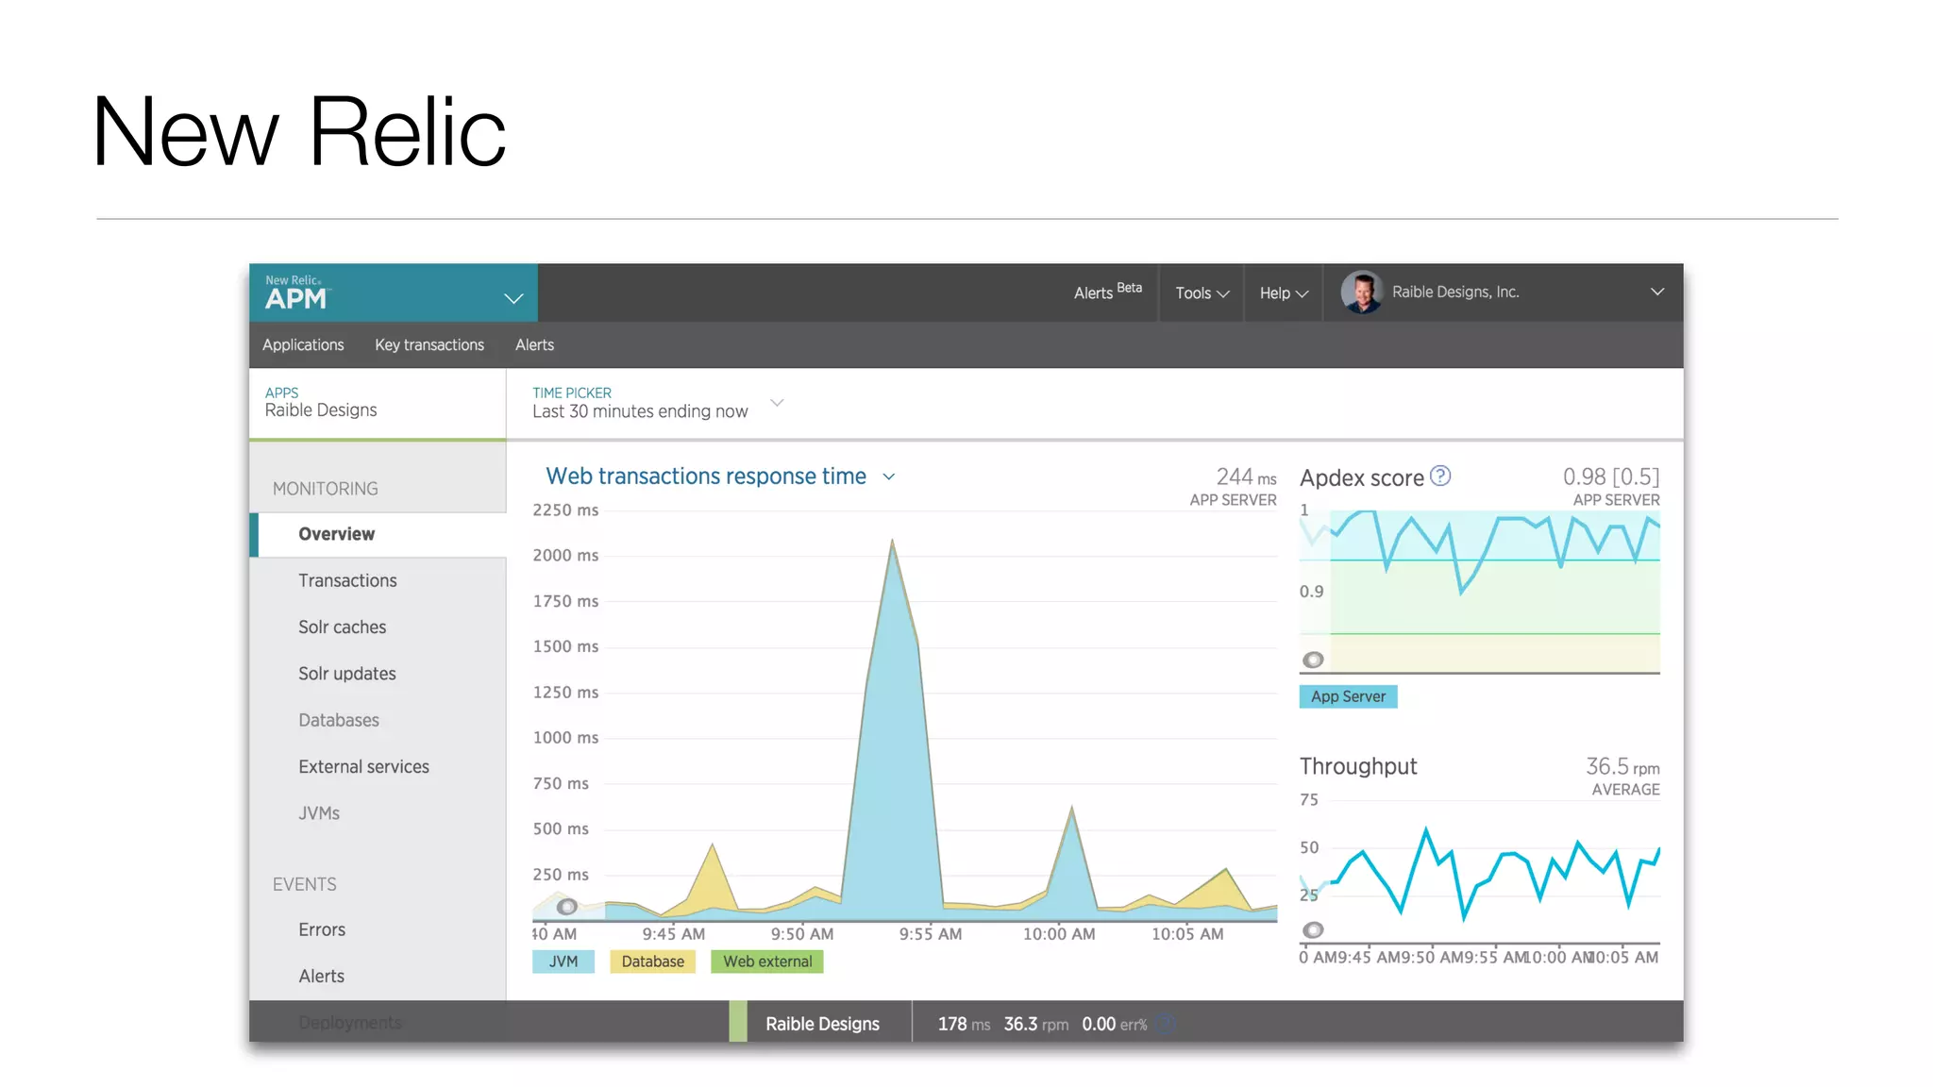Open Solr caches in the sidebar
This screenshot has height=1087, width=1933.
342,627
